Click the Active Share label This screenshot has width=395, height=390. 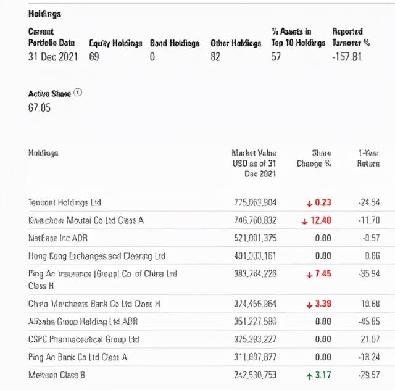(49, 94)
